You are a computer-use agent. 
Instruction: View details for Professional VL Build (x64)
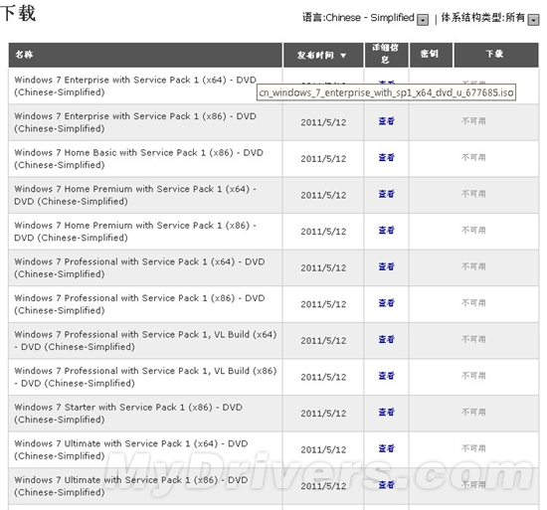click(x=387, y=339)
